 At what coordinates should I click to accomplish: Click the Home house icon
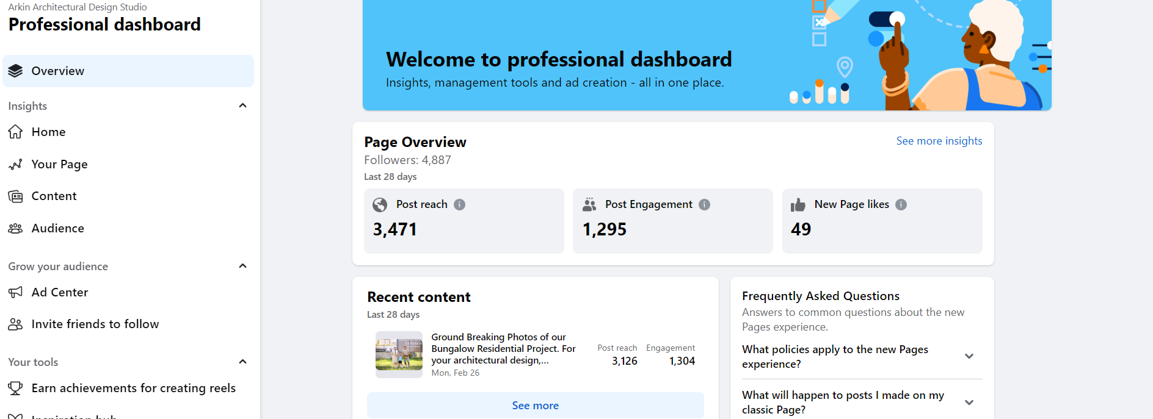point(15,132)
